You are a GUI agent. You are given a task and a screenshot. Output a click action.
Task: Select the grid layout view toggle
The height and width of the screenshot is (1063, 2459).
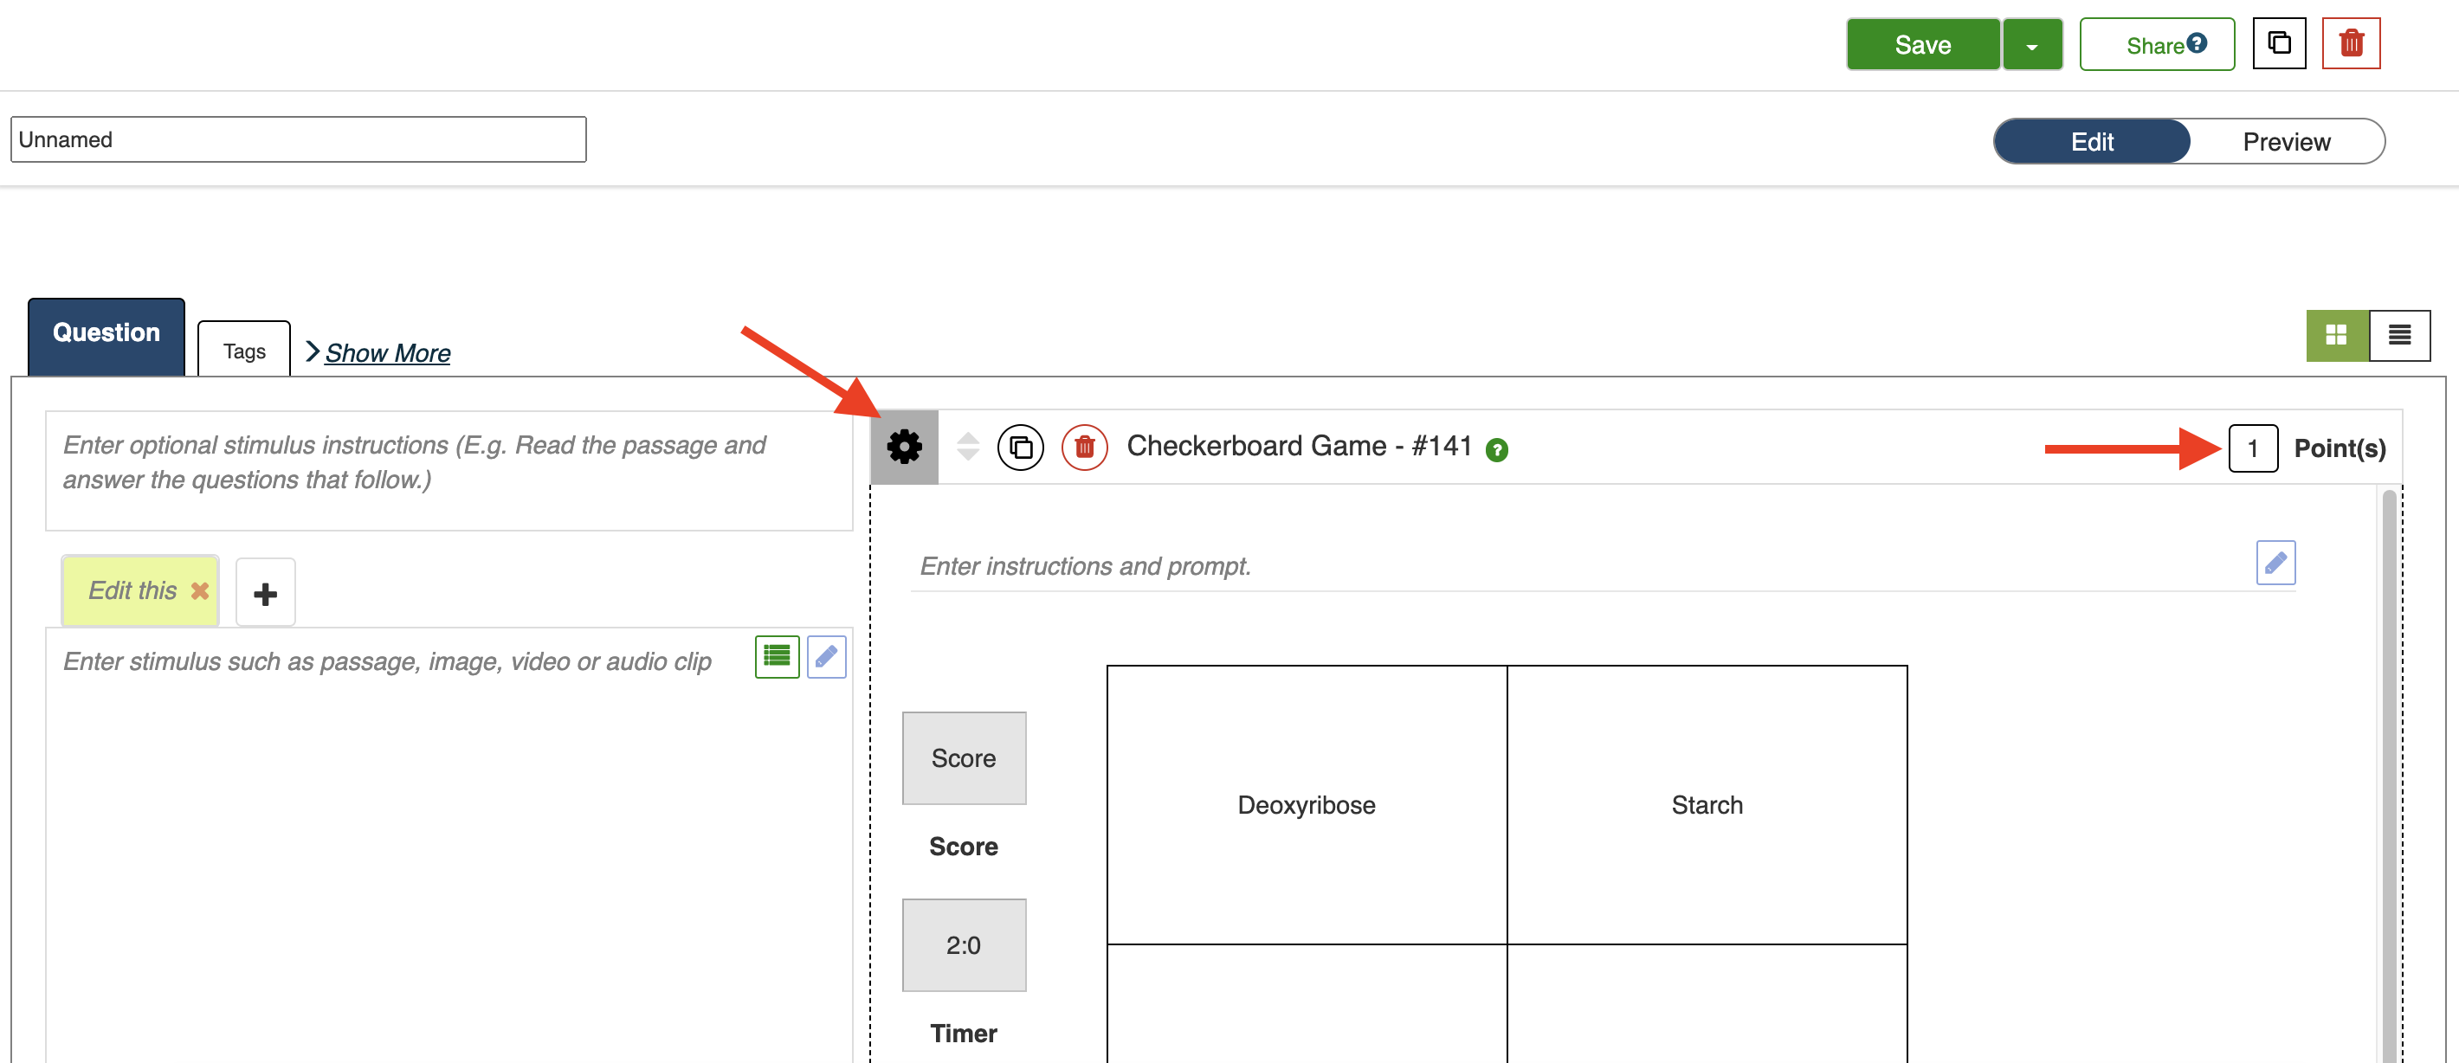click(x=2336, y=335)
